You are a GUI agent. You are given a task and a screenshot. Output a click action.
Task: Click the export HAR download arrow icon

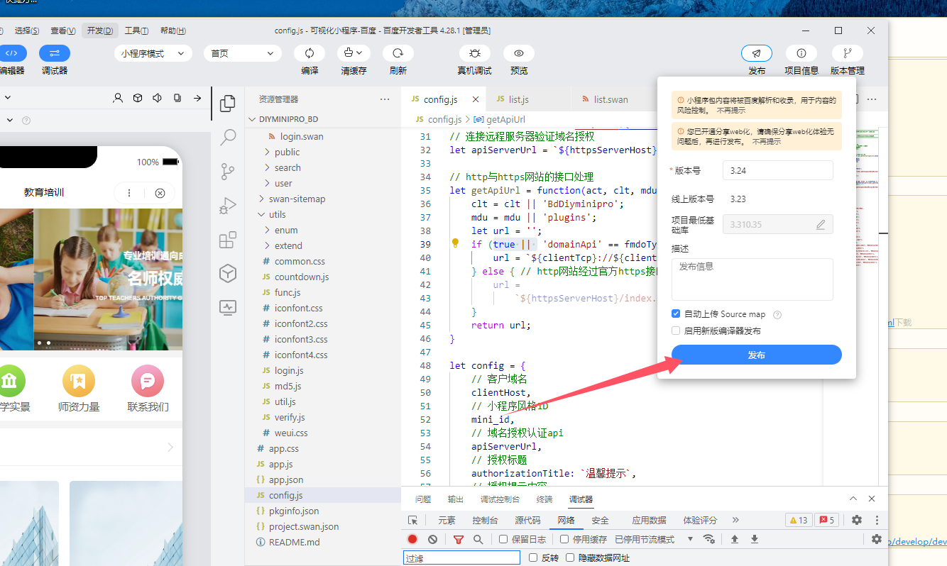pos(755,539)
